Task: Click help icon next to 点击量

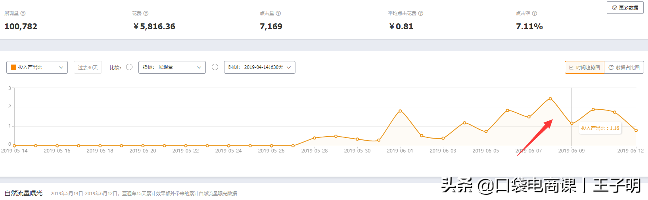Action: click(x=278, y=13)
